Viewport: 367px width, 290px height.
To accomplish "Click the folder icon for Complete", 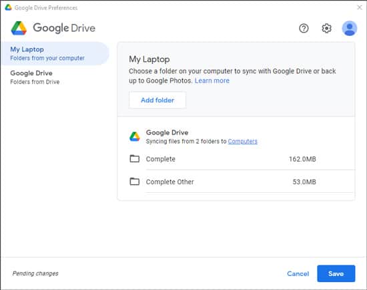I will click(135, 159).
